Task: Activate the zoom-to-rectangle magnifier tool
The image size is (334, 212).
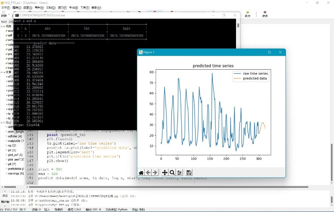Action: [x=172, y=173]
